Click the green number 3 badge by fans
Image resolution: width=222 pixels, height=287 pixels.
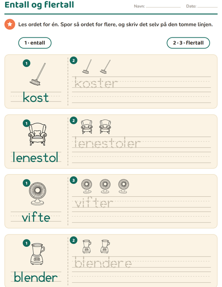click(74, 180)
